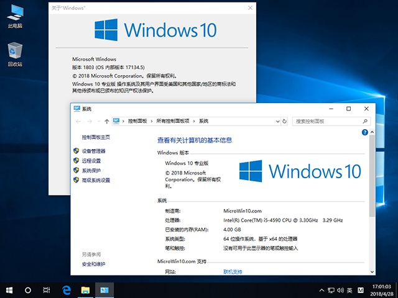This screenshot has height=298, width=398.
Task: Click the computer icon in address bar
Action: click(x=116, y=121)
